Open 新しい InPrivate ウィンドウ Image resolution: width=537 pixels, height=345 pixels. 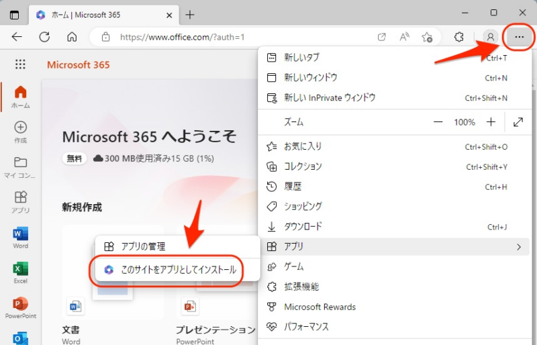click(x=393, y=98)
